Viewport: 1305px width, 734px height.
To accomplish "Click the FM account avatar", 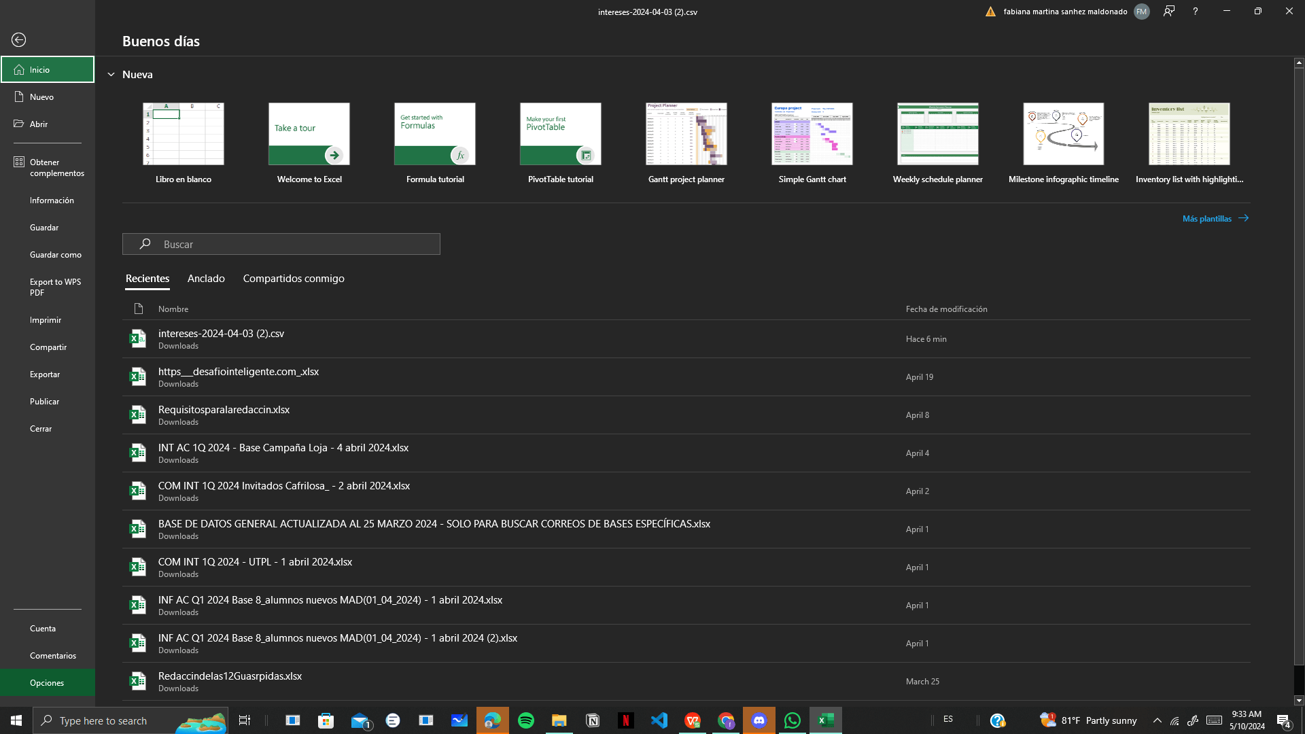I will 1142,12.
